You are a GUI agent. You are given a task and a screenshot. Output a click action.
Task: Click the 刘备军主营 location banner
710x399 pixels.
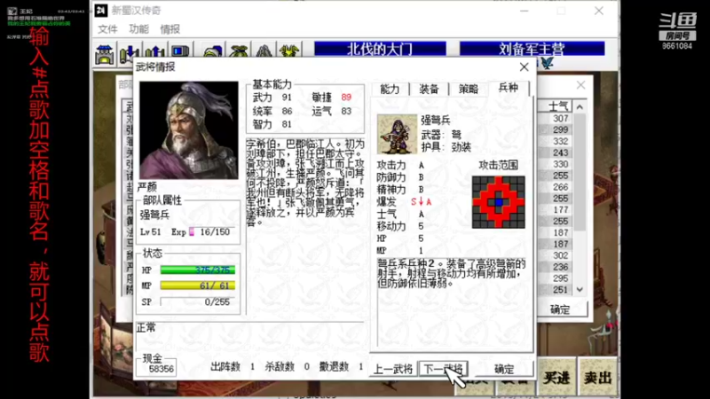click(532, 49)
